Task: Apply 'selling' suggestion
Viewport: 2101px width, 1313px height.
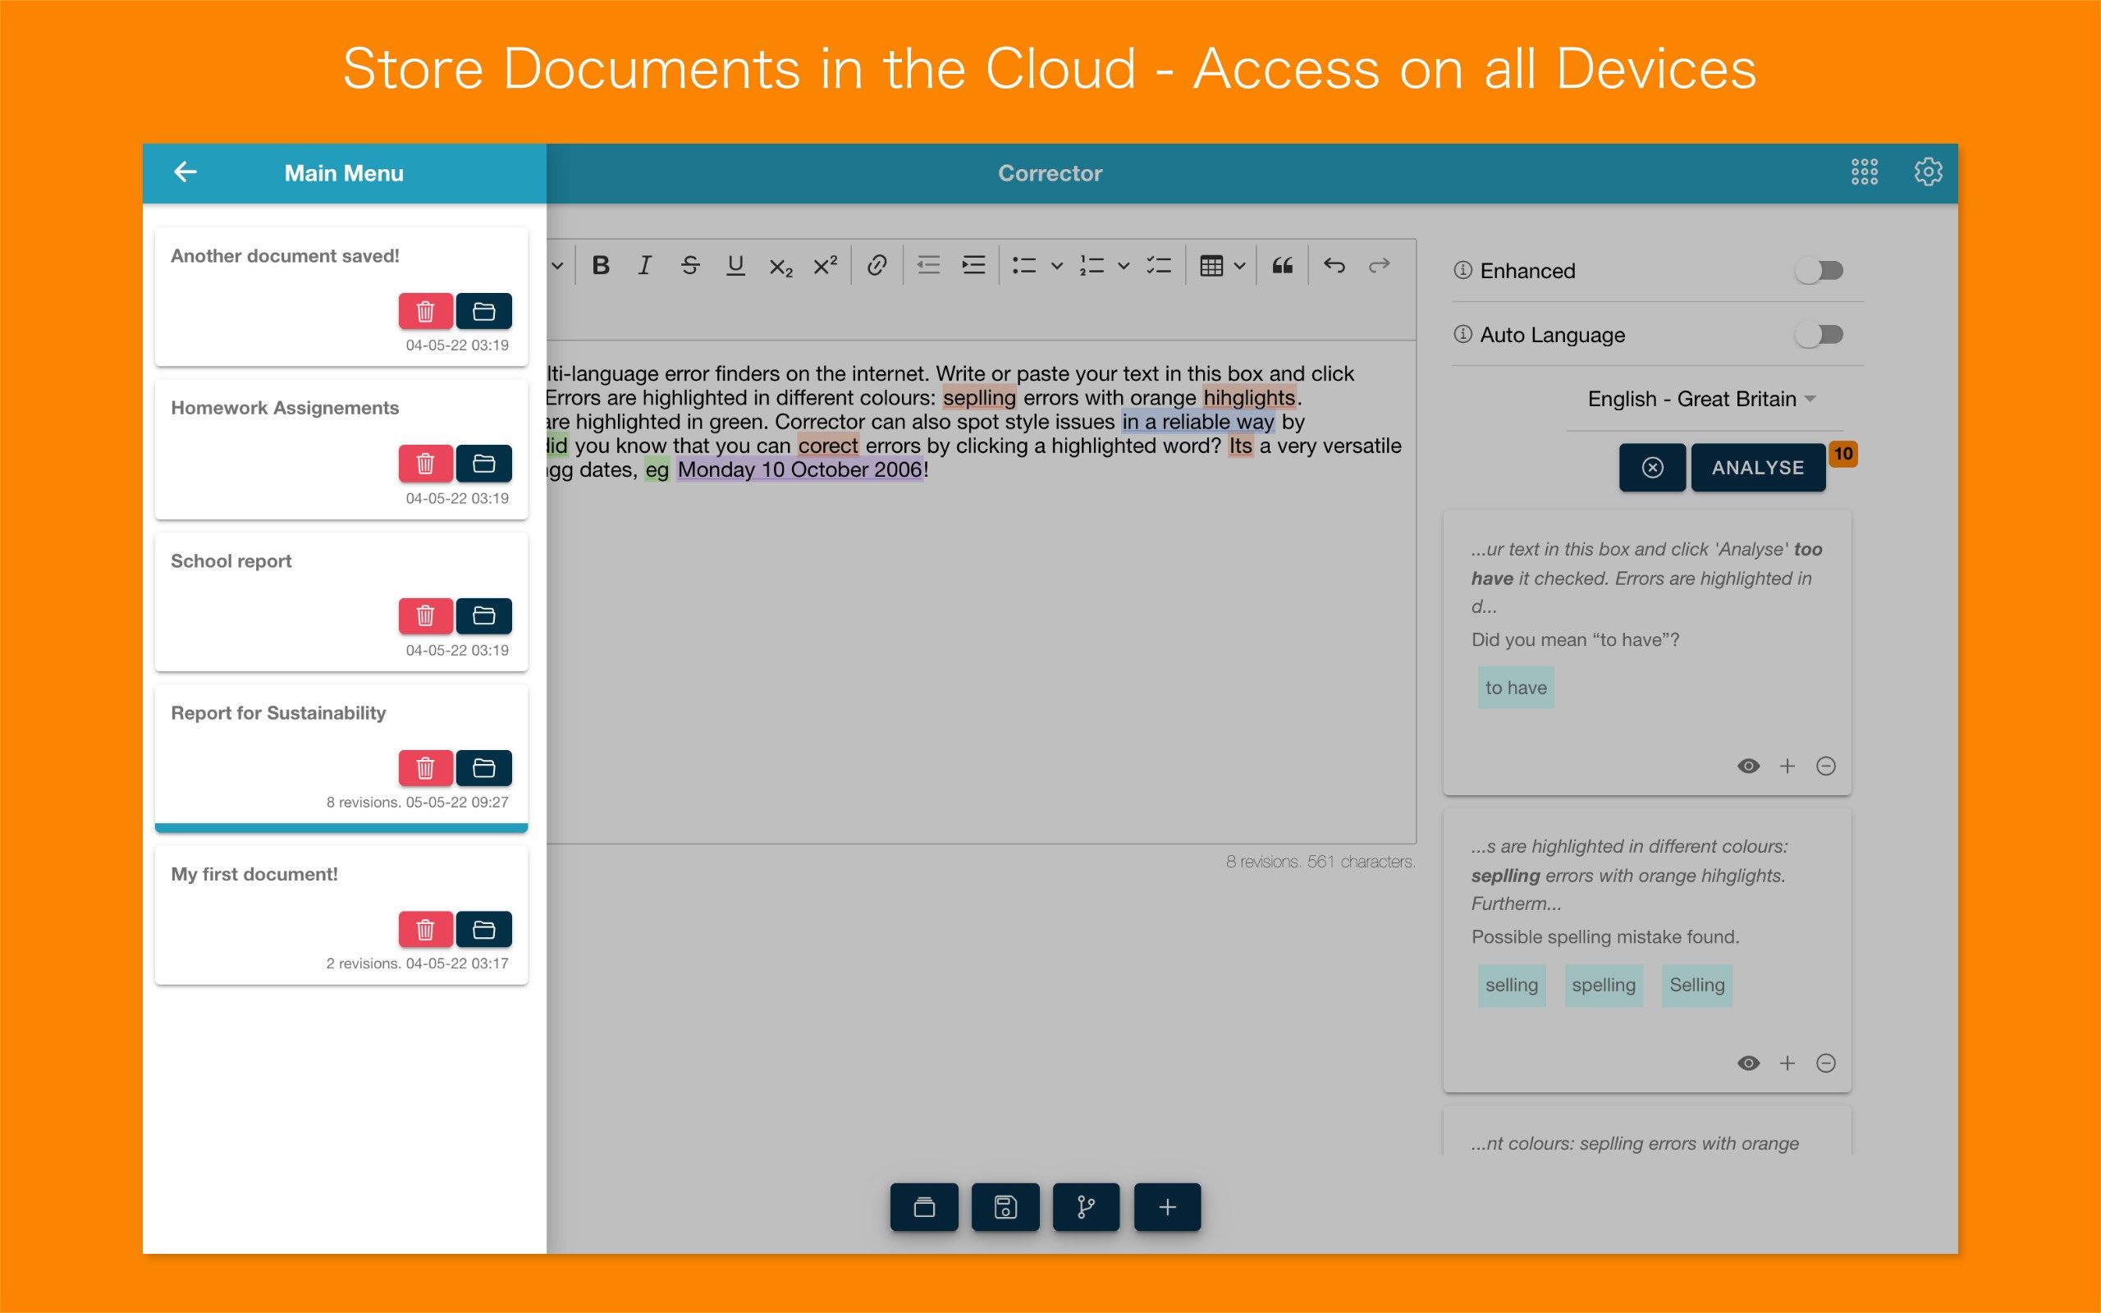Action: [1512, 985]
